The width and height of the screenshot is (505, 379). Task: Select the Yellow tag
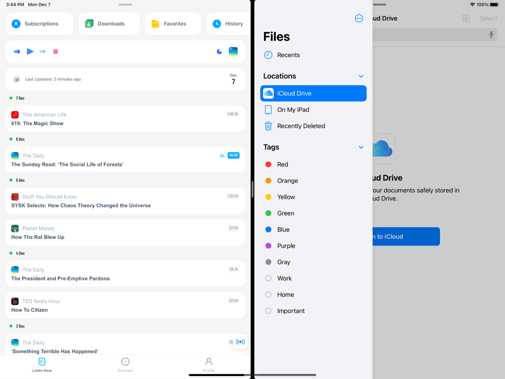tap(314, 197)
